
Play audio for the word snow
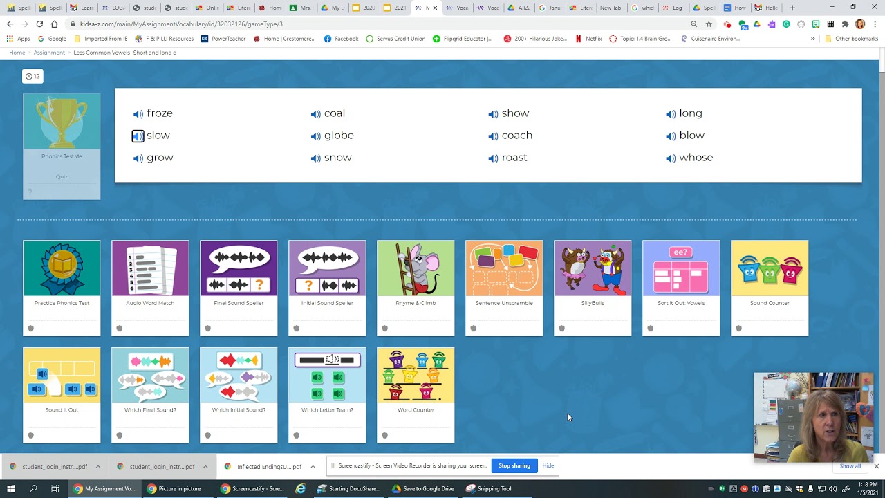pos(316,158)
